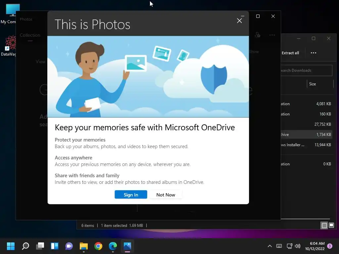The height and width of the screenshot is (254, 339).
Task: Show hidden tray icons chevron
Action: (x=269, y=246)
